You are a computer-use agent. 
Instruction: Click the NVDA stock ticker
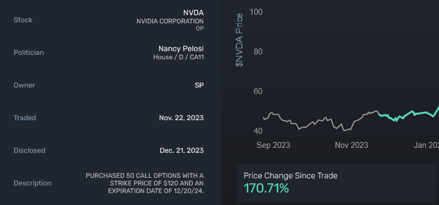[193, 13]
